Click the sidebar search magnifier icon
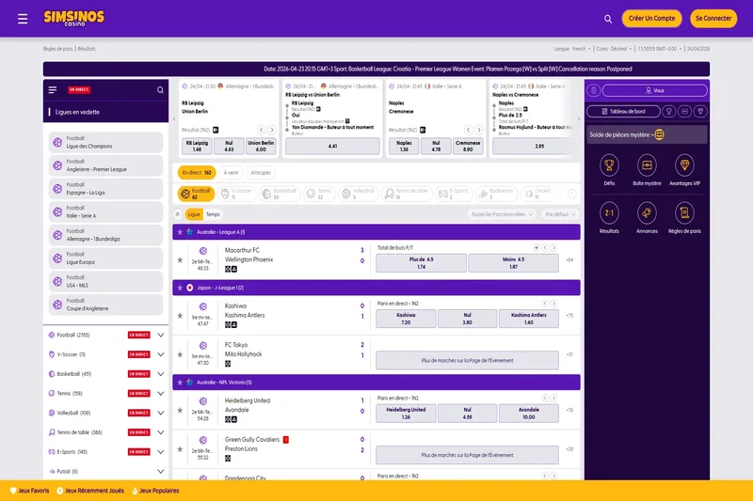The image size is (753, 501). [x=160, y=90]
